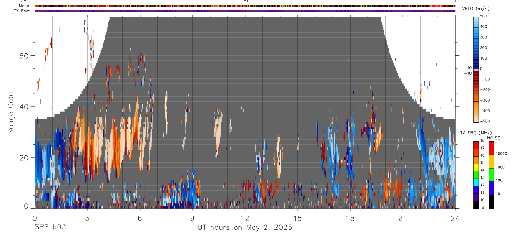Click the 'Noise' row label at top left
Image resolution: width=512 pixels, height=236 pixels.
point(24,6)
